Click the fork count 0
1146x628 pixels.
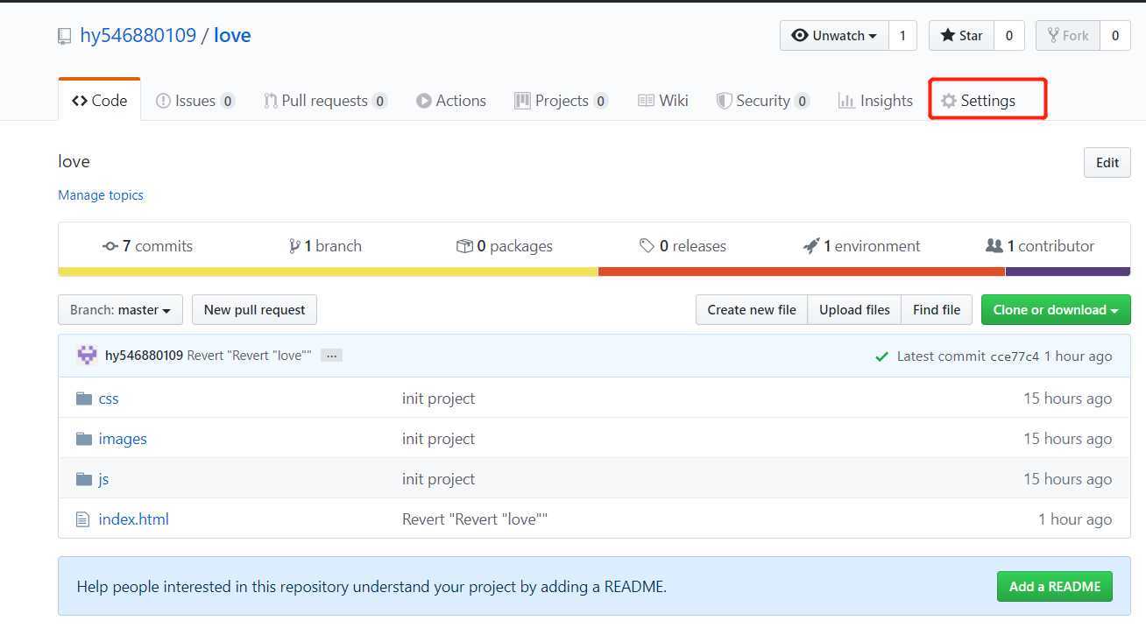[1114, 36]
